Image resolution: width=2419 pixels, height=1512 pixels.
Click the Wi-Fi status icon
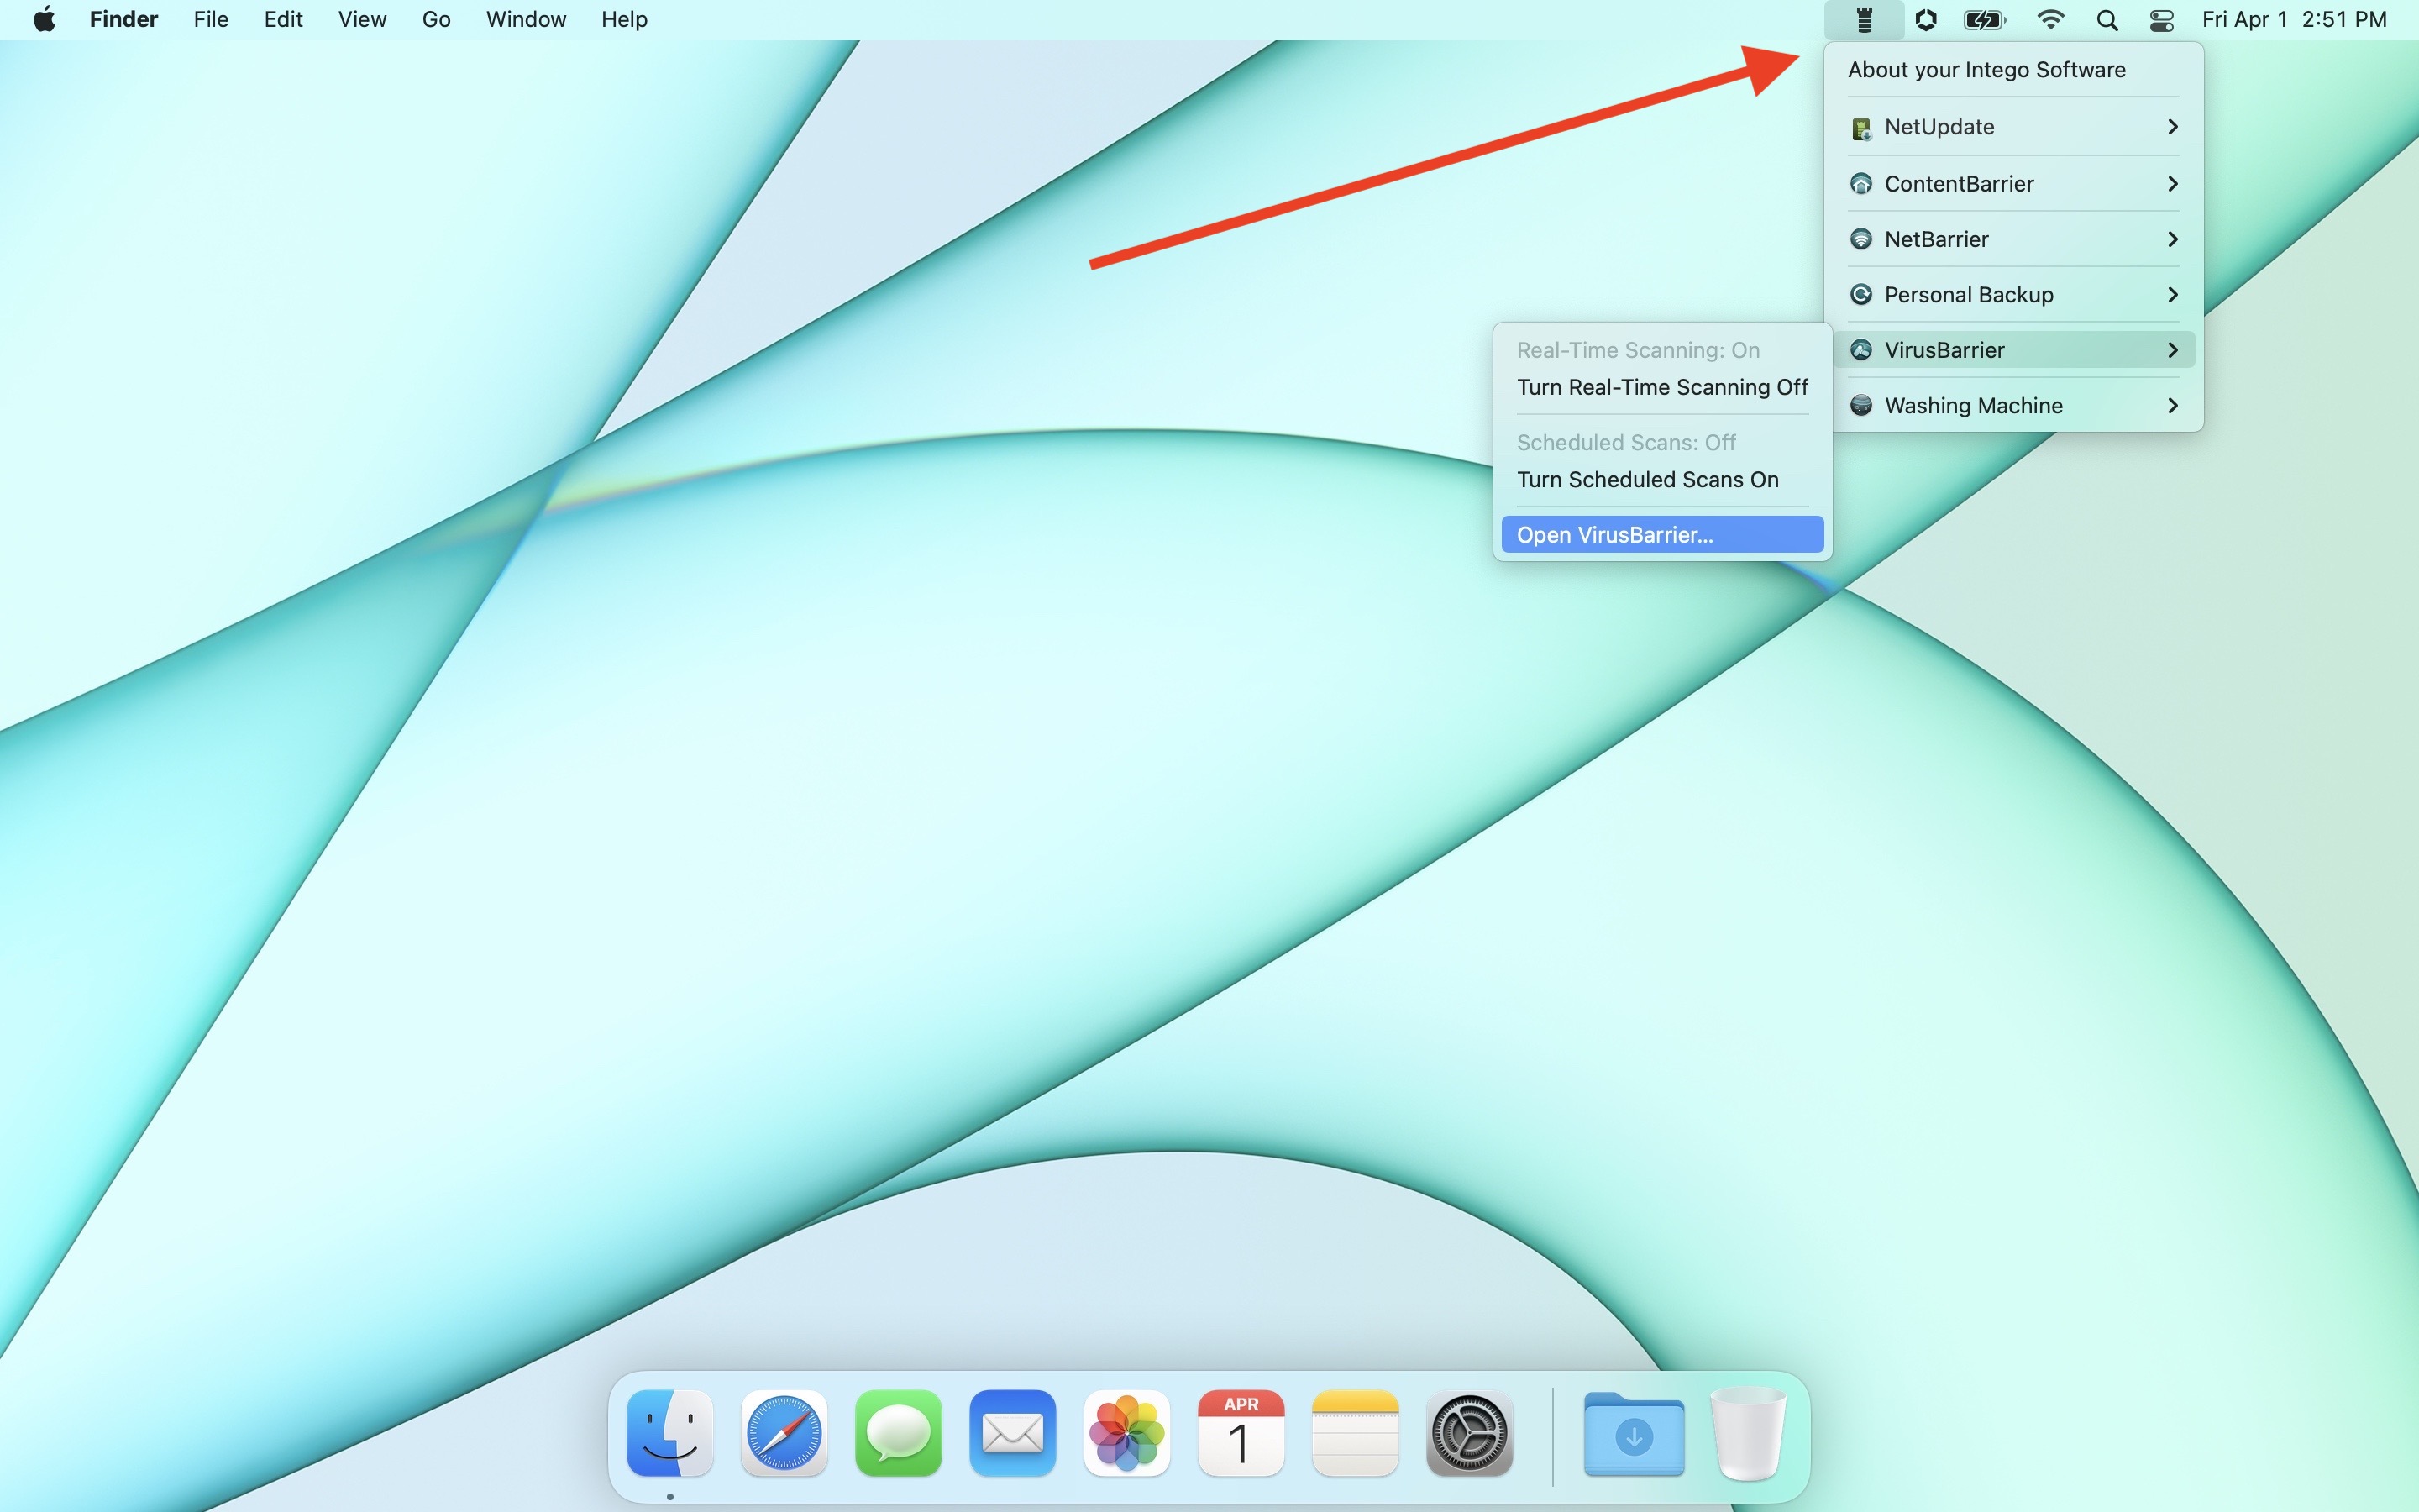coord(2050,20)
